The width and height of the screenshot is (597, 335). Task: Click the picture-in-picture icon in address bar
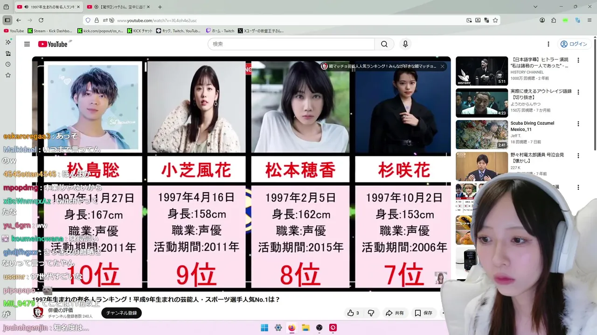click(x=469, y=20)
